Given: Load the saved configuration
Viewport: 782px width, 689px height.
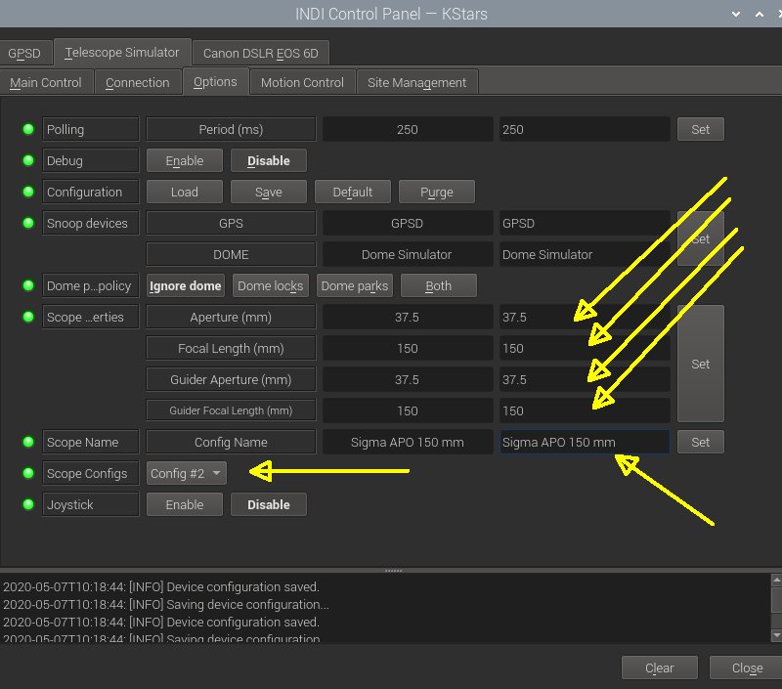Looking at the screenshot, I should click(x=185, y=192).
